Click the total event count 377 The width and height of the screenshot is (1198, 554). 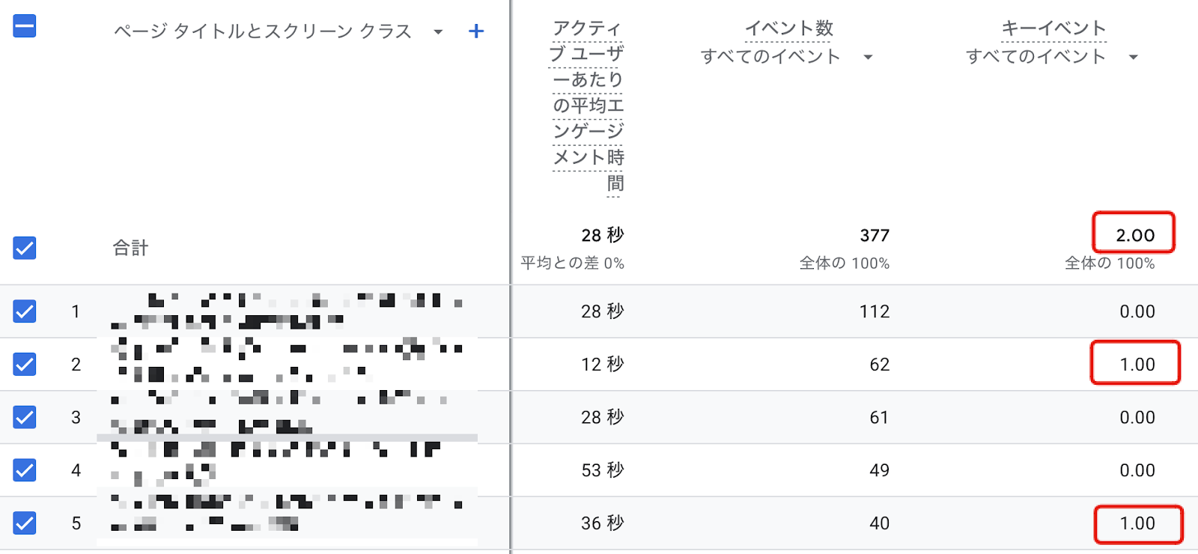point(874,235)
